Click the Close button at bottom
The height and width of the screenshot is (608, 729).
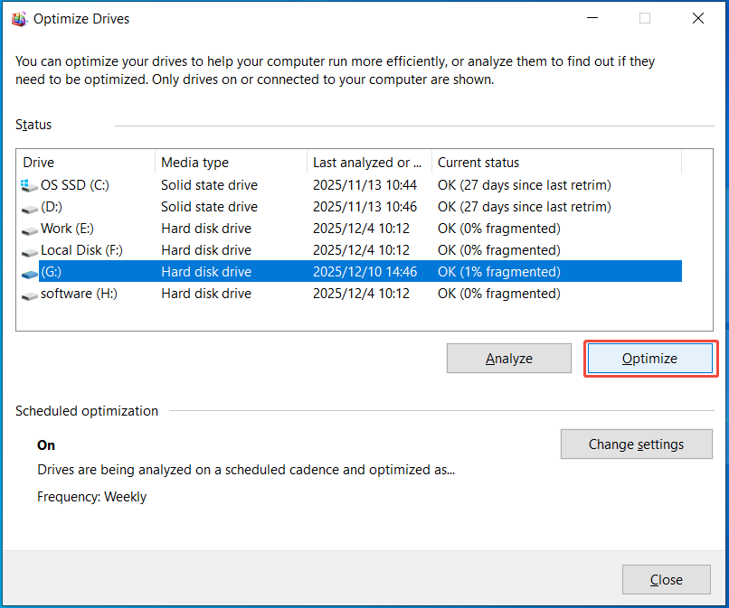click(667, 579)
